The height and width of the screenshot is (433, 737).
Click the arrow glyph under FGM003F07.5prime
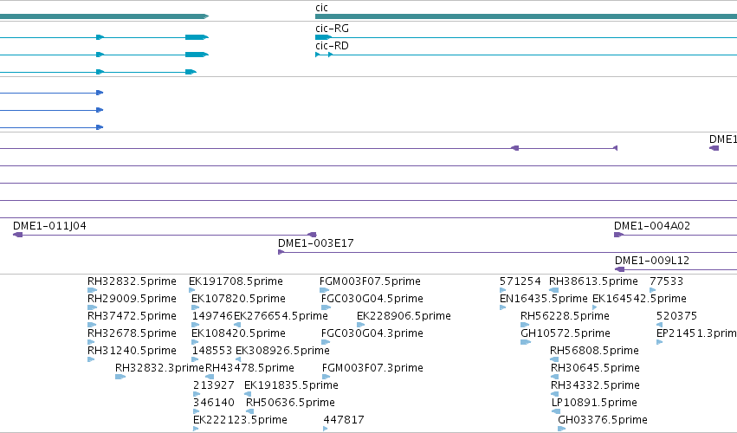point(324,290)
